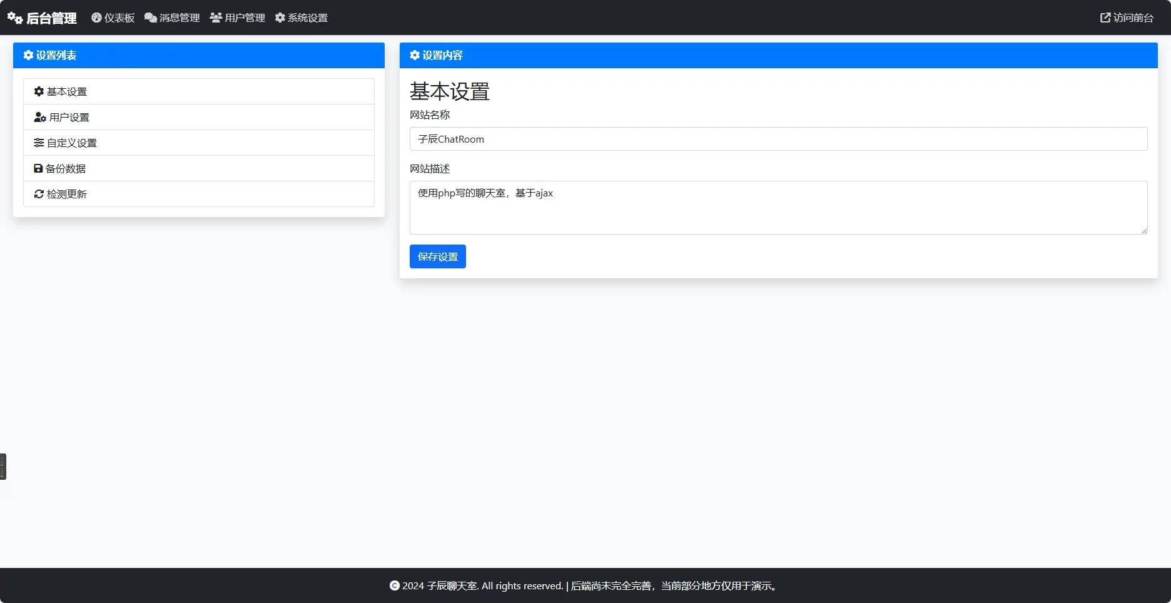Select the dashboard globe icon next to 仪表板
The image size is (1171, 603).
[96, 18]
